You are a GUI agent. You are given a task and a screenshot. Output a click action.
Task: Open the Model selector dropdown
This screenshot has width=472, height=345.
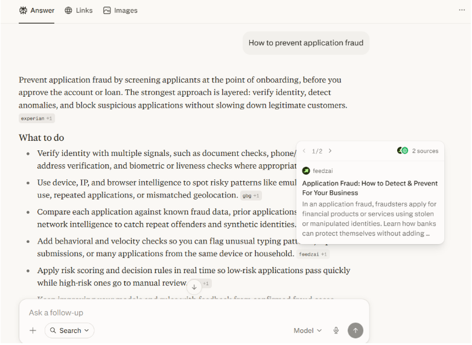click(x=307, y=330)
